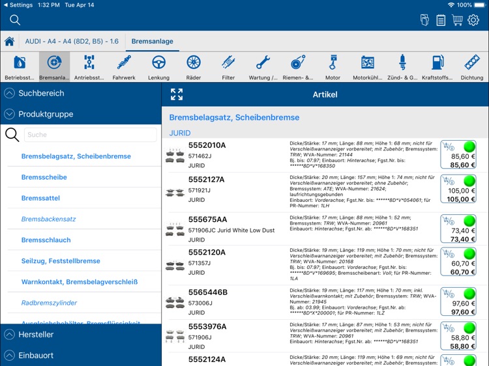Open the Bremsanlage breadcrumb tab
The height and width of the screenshot is (366, 489).
tap(152, 41)
